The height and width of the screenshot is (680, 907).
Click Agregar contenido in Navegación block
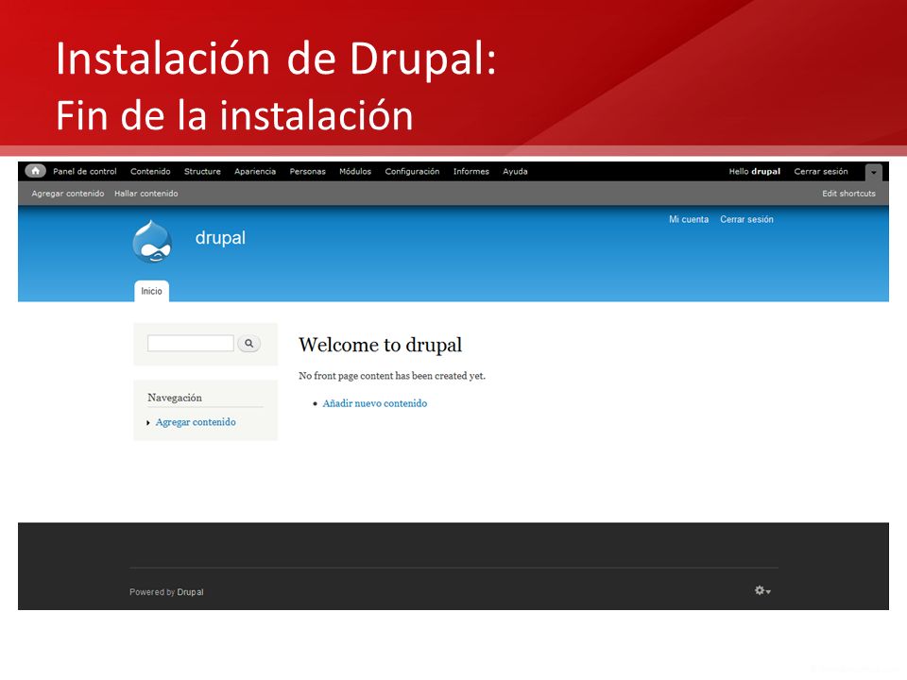pos(196,422)
